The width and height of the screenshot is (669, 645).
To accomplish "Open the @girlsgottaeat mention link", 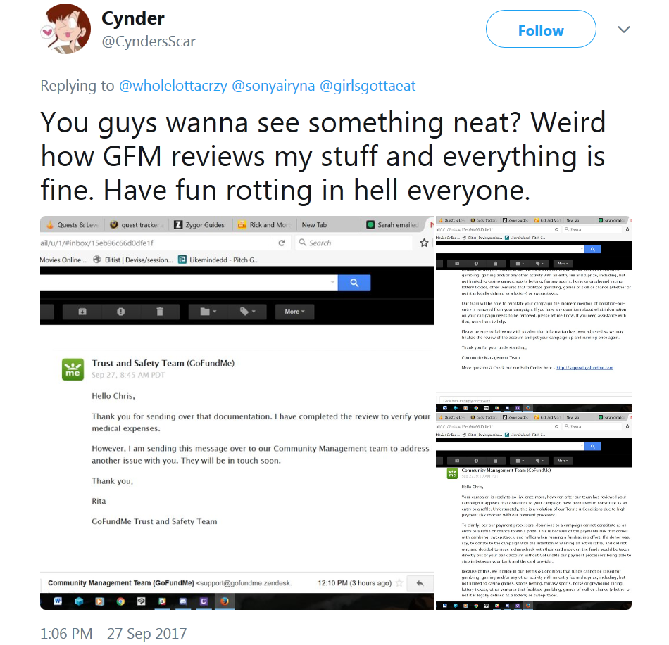I will point(368,86).
